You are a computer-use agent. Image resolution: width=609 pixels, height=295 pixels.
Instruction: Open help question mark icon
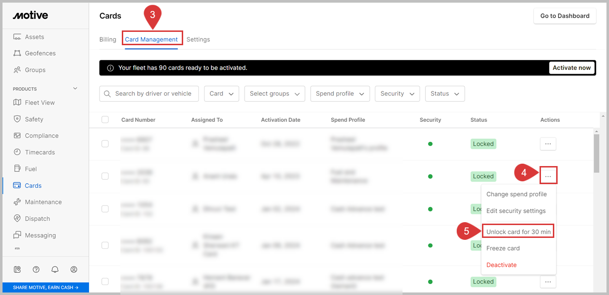[x=36, y=269]
